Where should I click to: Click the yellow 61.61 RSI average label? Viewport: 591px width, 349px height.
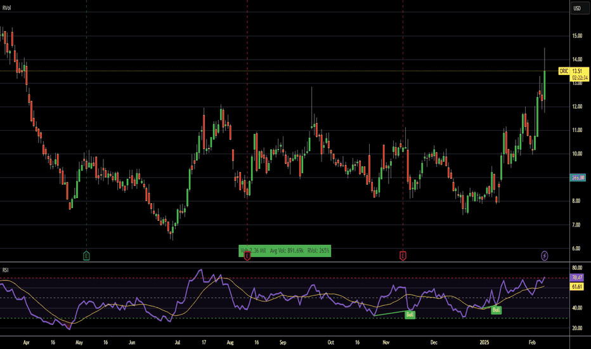pyautogui.click(x=577, y=287)
